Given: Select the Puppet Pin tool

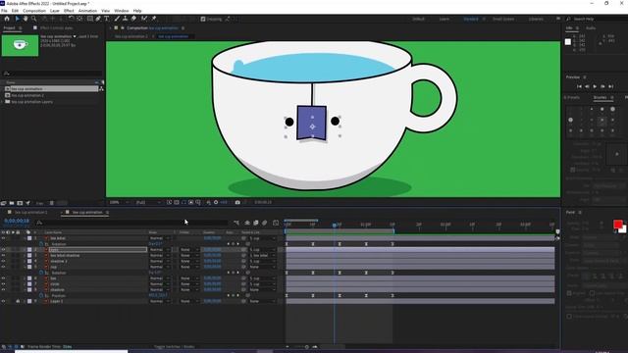Looking at the screenshot, I should [x=153, y=19].
